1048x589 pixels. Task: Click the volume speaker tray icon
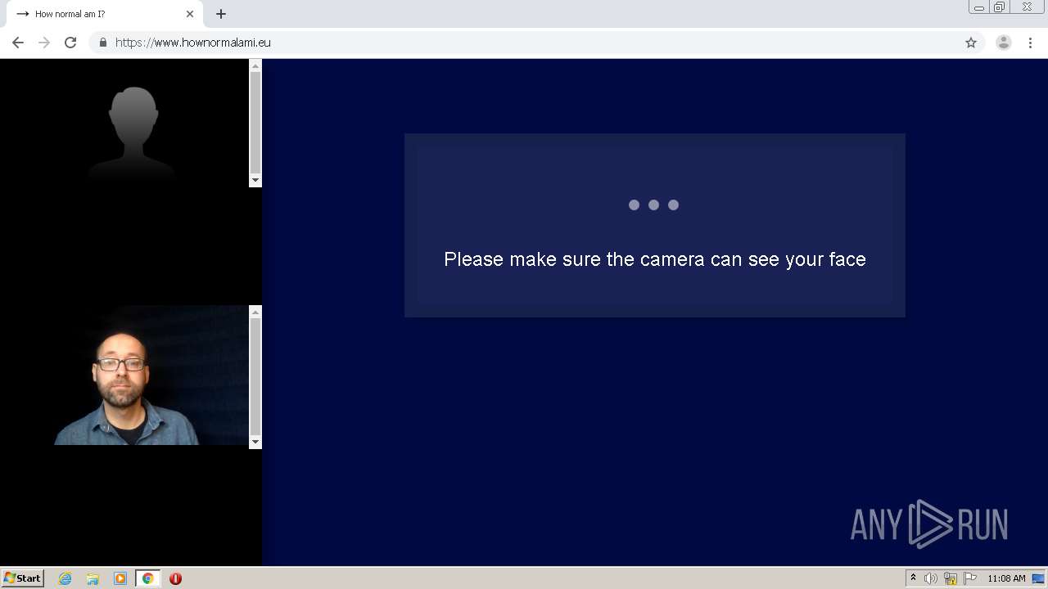pyautogui.click(x=930, y=578)
